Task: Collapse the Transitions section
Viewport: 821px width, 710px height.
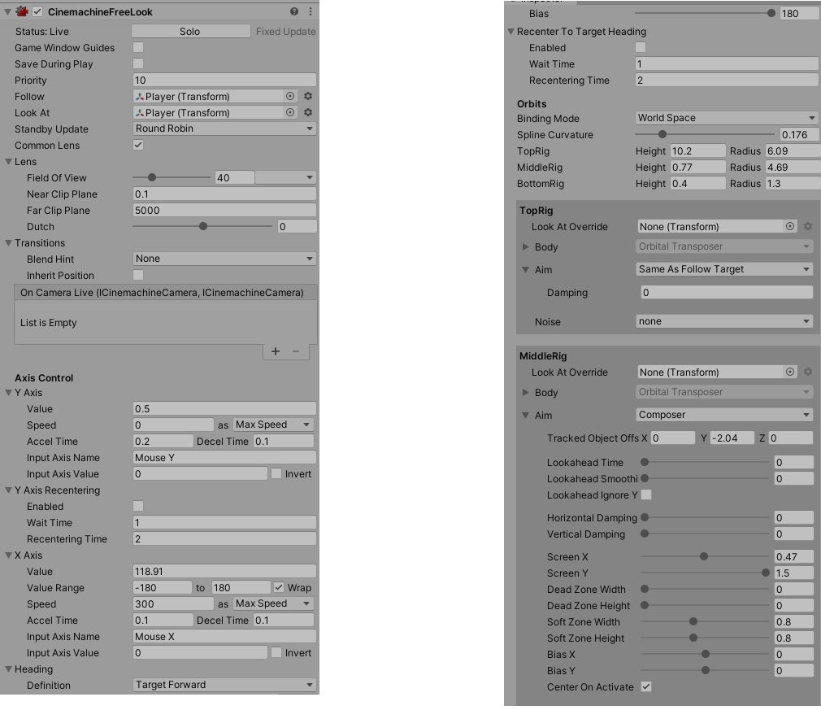Action: tap(7, 242)
